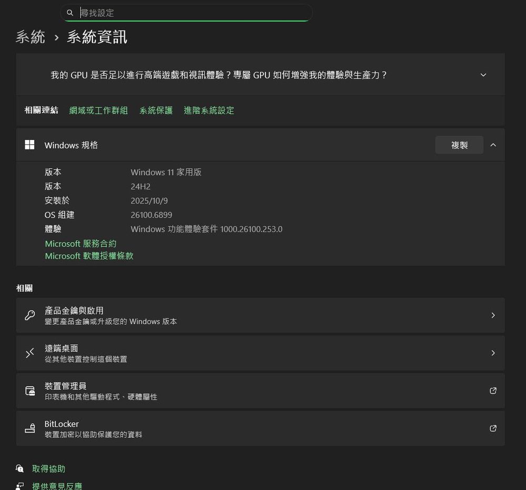The height and width of the screenshot is (490, 526).
Task: Click the external-link icon on the 裝置管理員 row
Action: pyautogui.click(x=493, y=391)
